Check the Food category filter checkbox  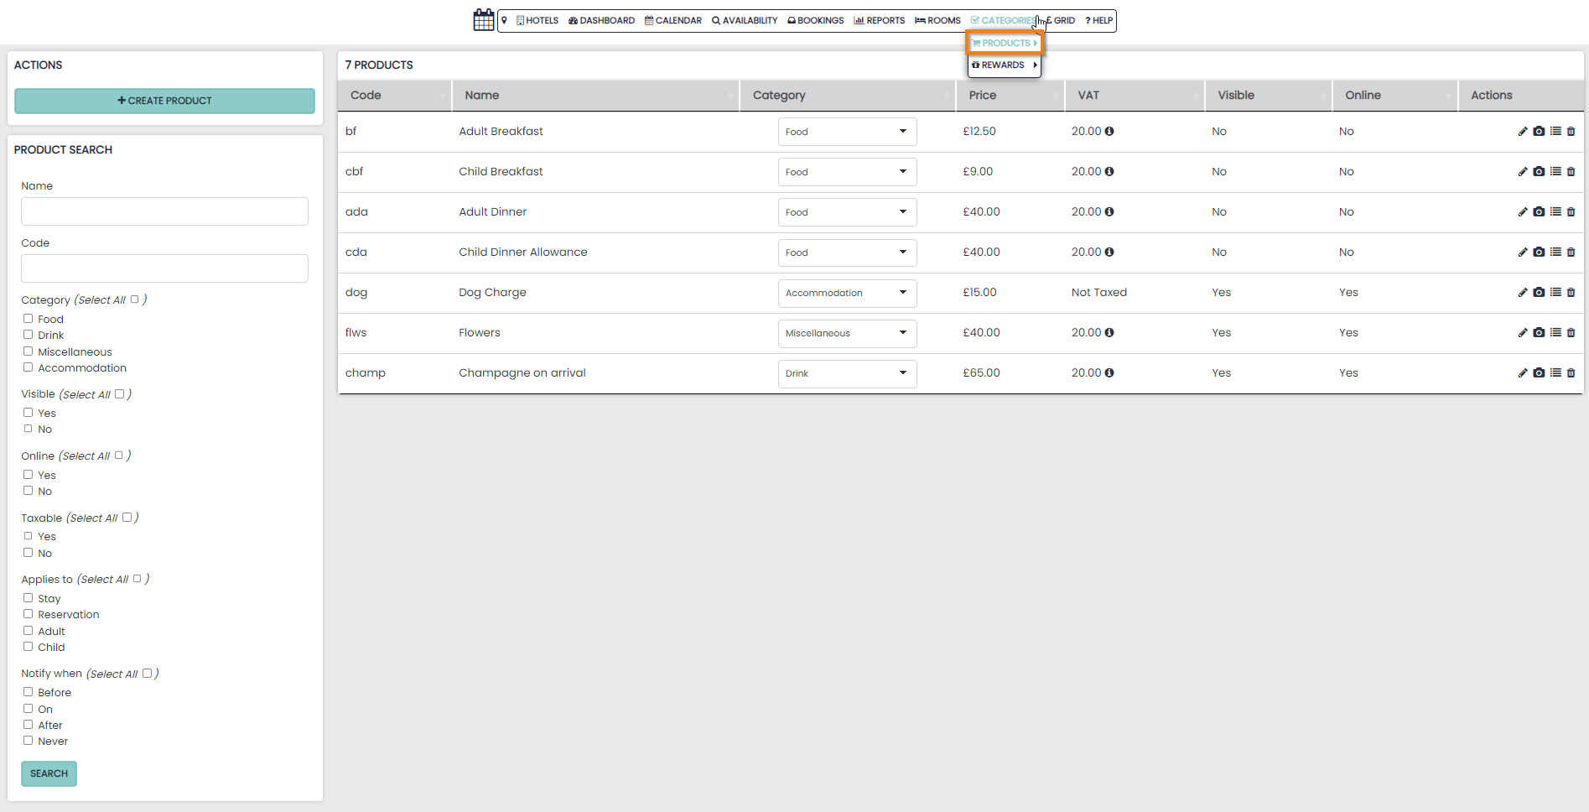click(x=28, y=319)
